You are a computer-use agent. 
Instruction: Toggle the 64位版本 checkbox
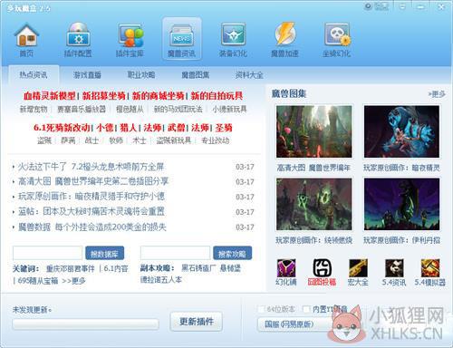pos(262,309)
